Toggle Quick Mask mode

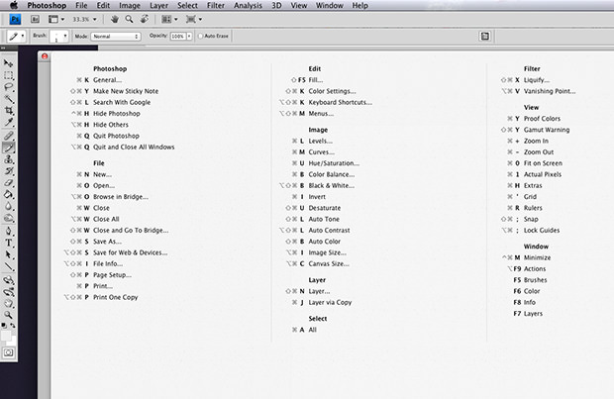tap(8, 352)
